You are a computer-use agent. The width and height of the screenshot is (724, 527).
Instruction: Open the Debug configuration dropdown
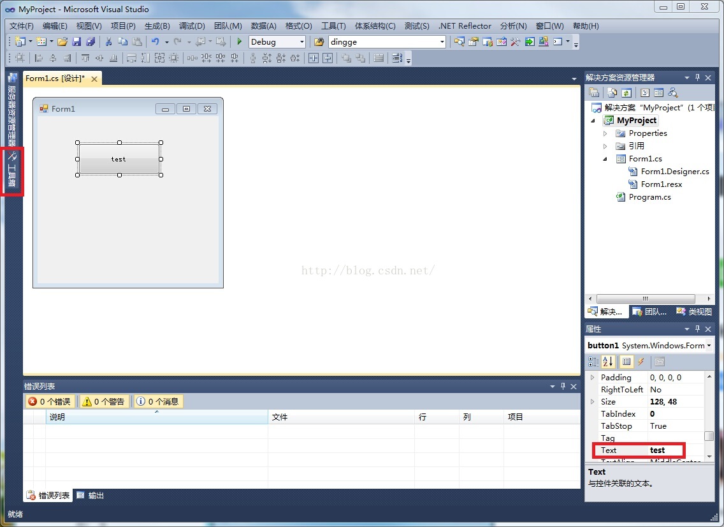click(301, 42)
